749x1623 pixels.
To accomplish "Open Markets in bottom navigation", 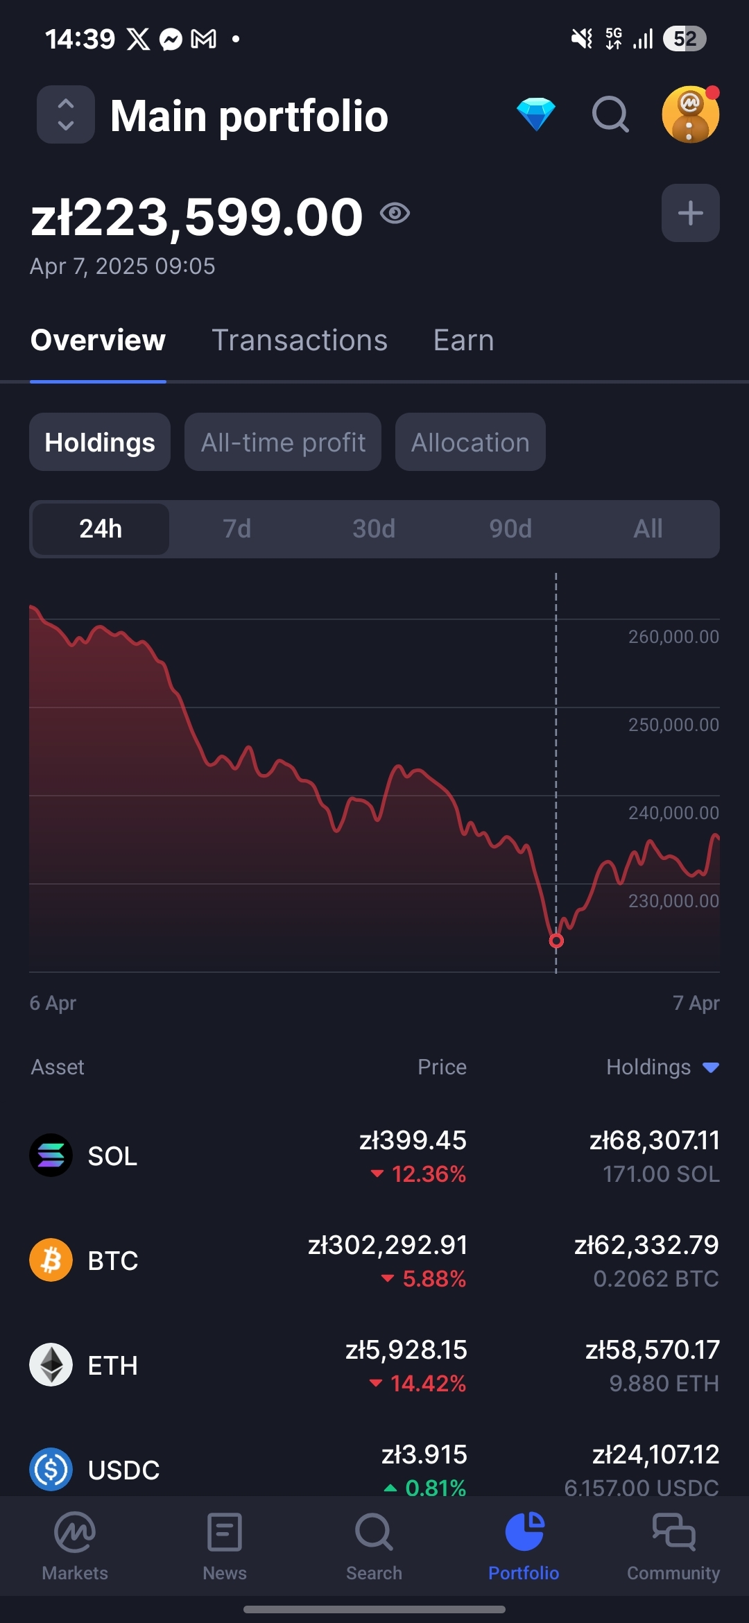I will click(75, 1543).
